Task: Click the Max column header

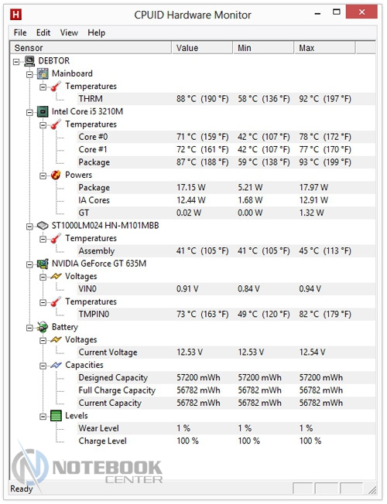Action: (x=324, y=48)
